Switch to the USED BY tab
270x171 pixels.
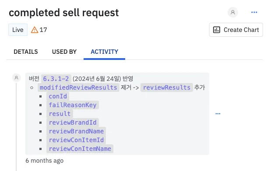point(64,52)
